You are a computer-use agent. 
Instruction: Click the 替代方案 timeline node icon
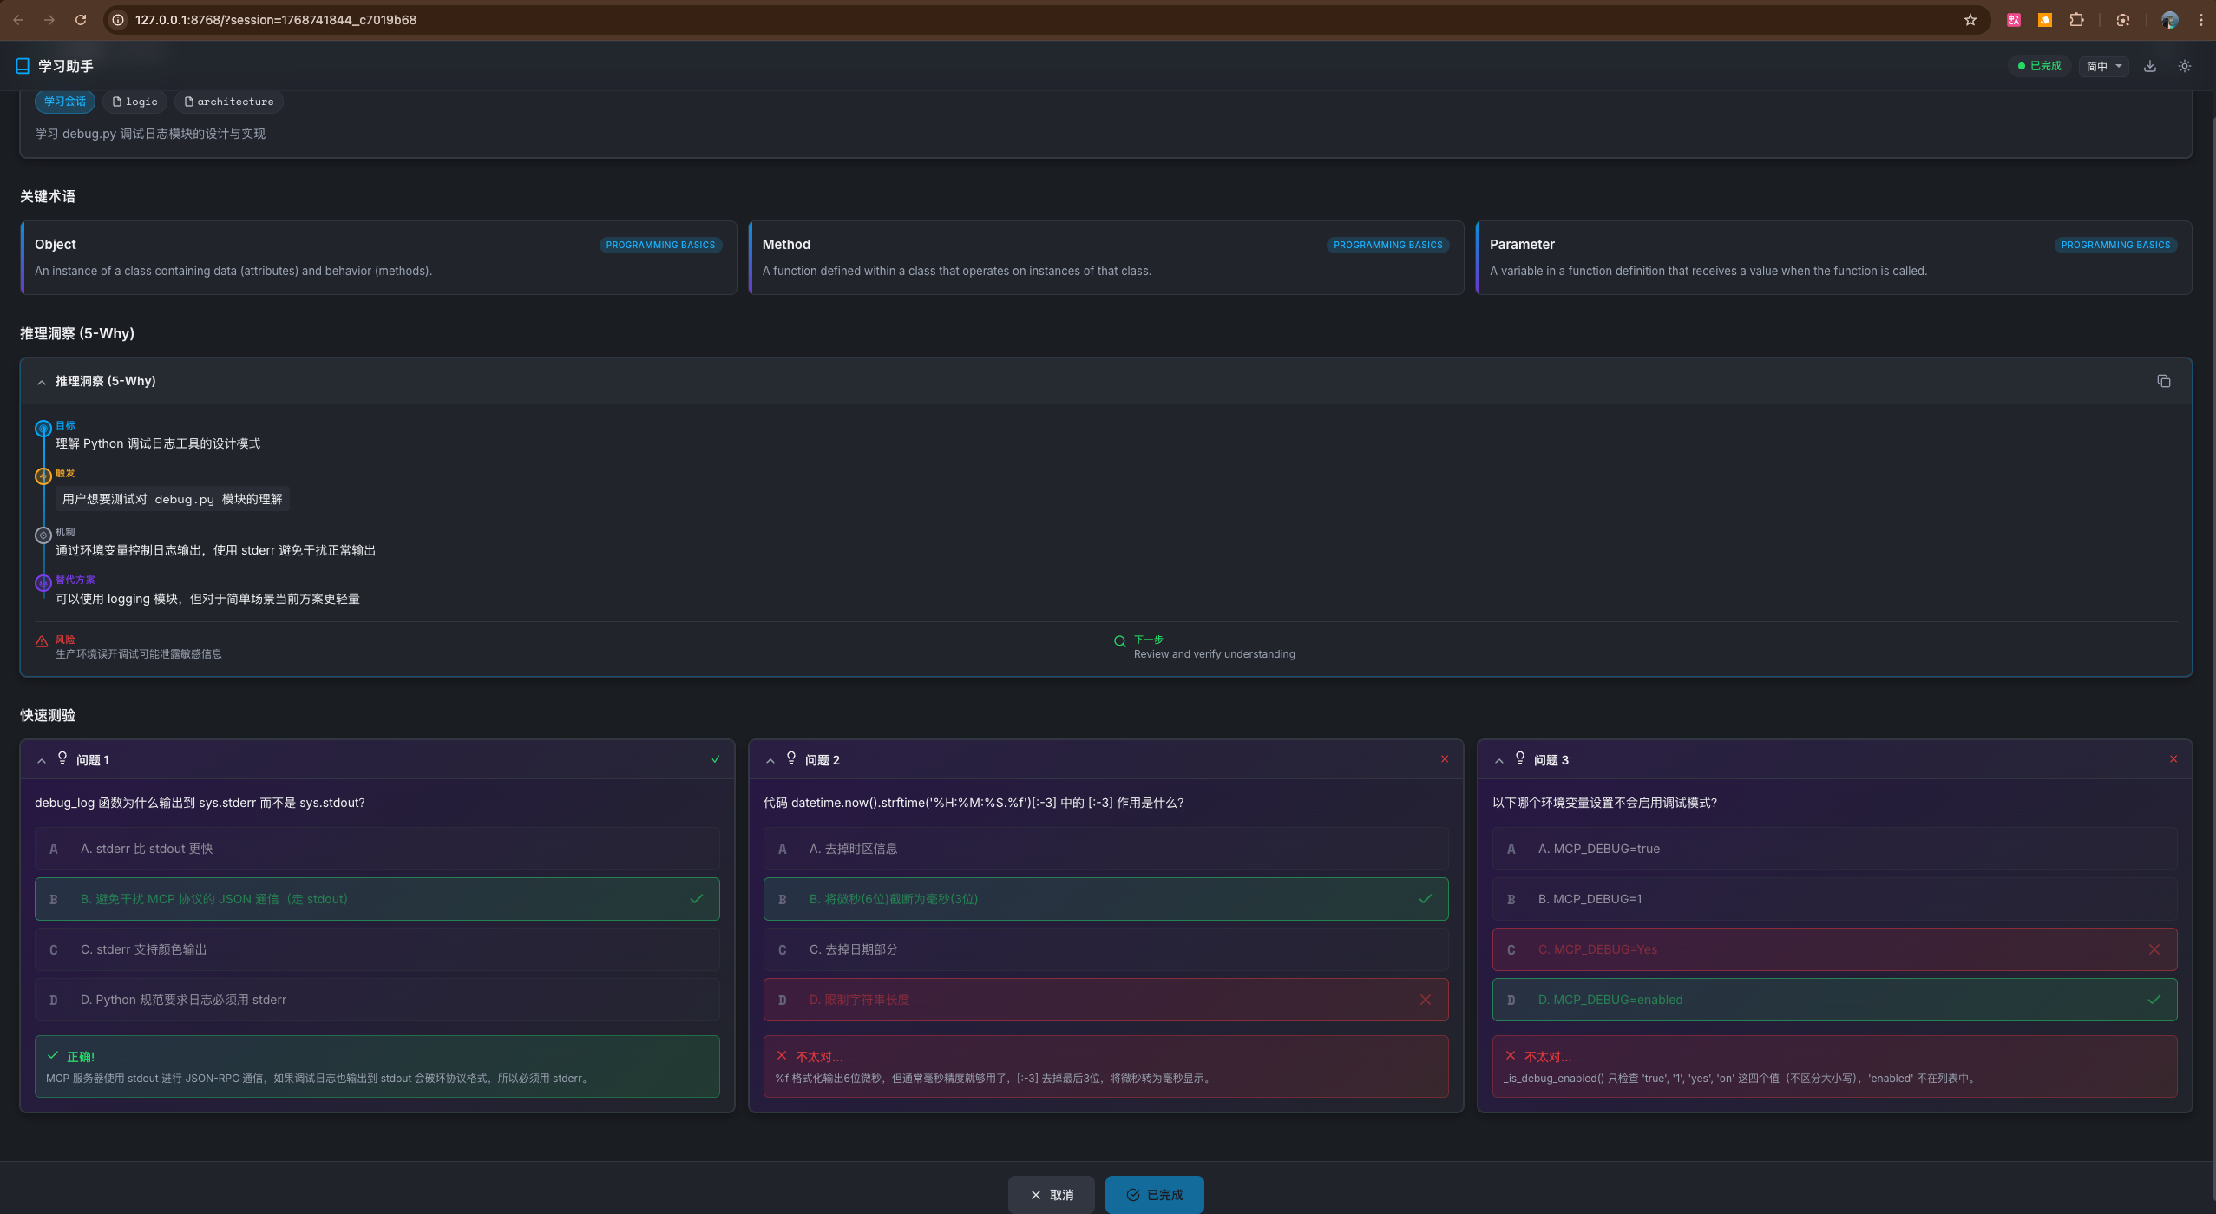(43, 583)
